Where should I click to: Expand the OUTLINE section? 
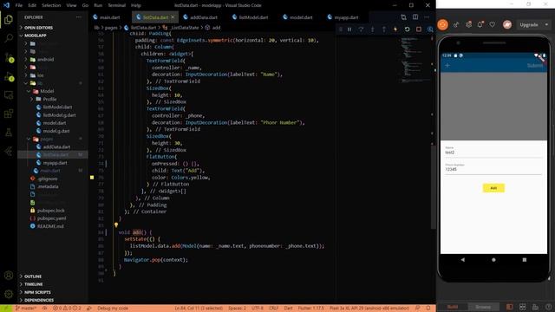click(x=52, y=276)
